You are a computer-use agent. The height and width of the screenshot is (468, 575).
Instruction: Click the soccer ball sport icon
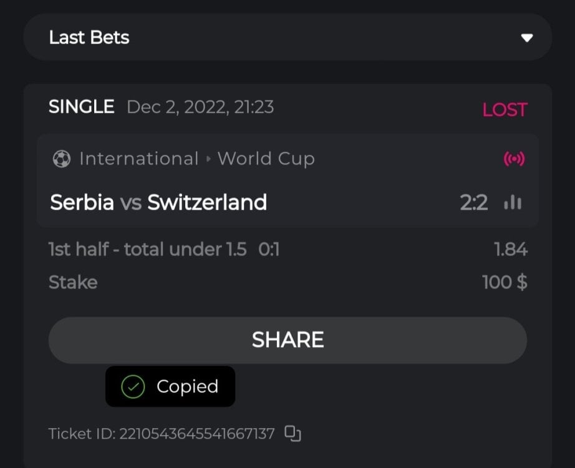point(62,159)
